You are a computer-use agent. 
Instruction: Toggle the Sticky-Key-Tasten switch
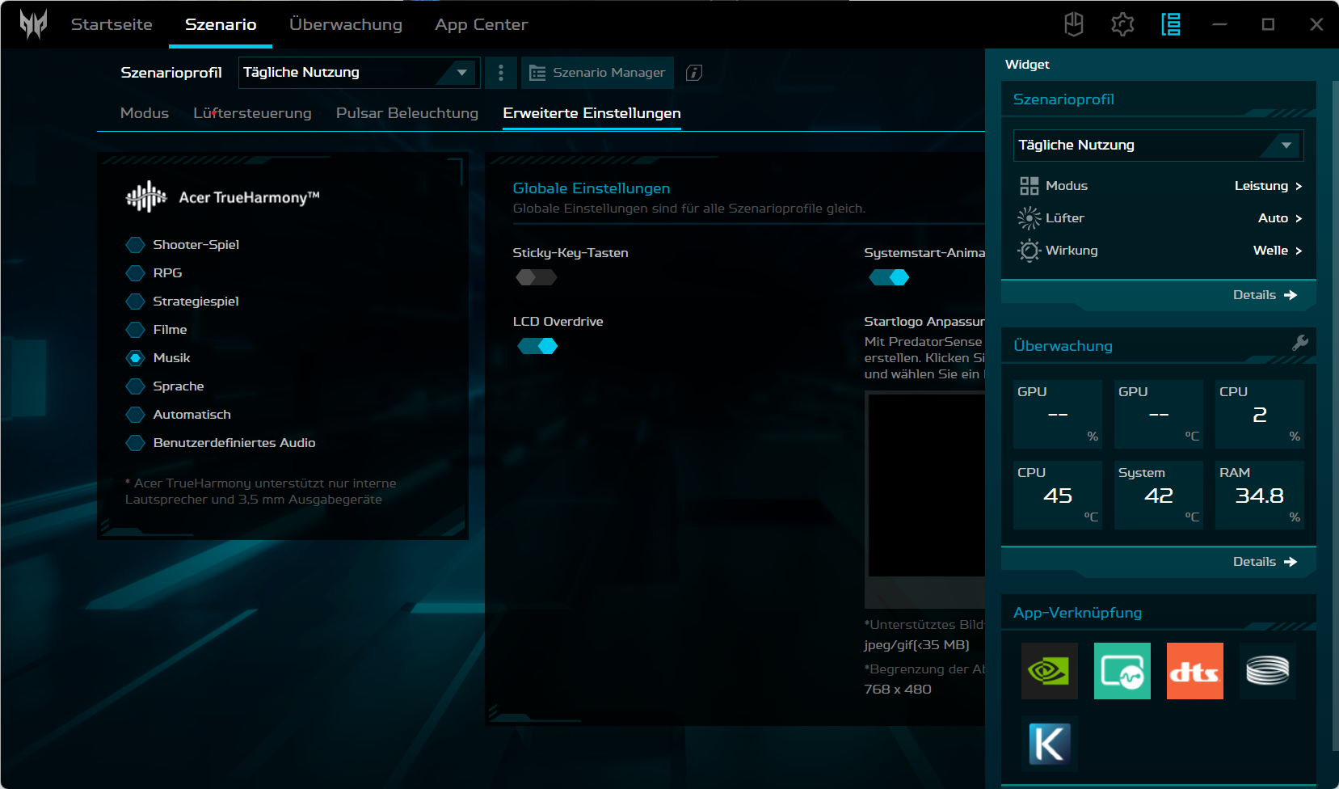click(537, 277)
